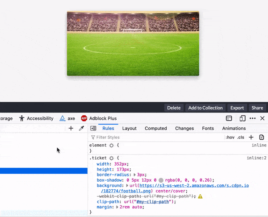Toggle the .cls class list panel
268x217 pixels.
[x=241, y=138]
